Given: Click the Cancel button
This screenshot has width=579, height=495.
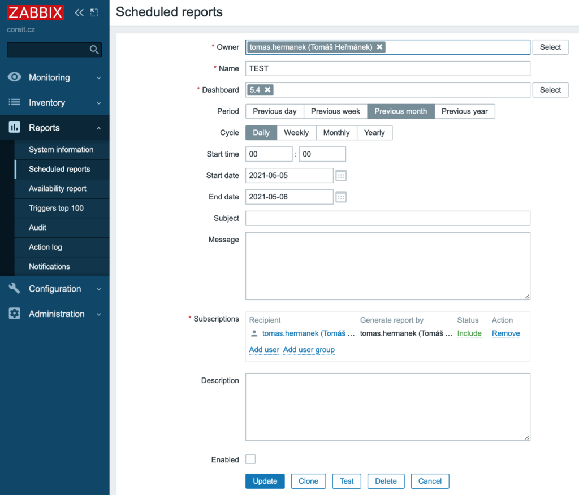Looking at the screenshot, I should coord(430,481).
